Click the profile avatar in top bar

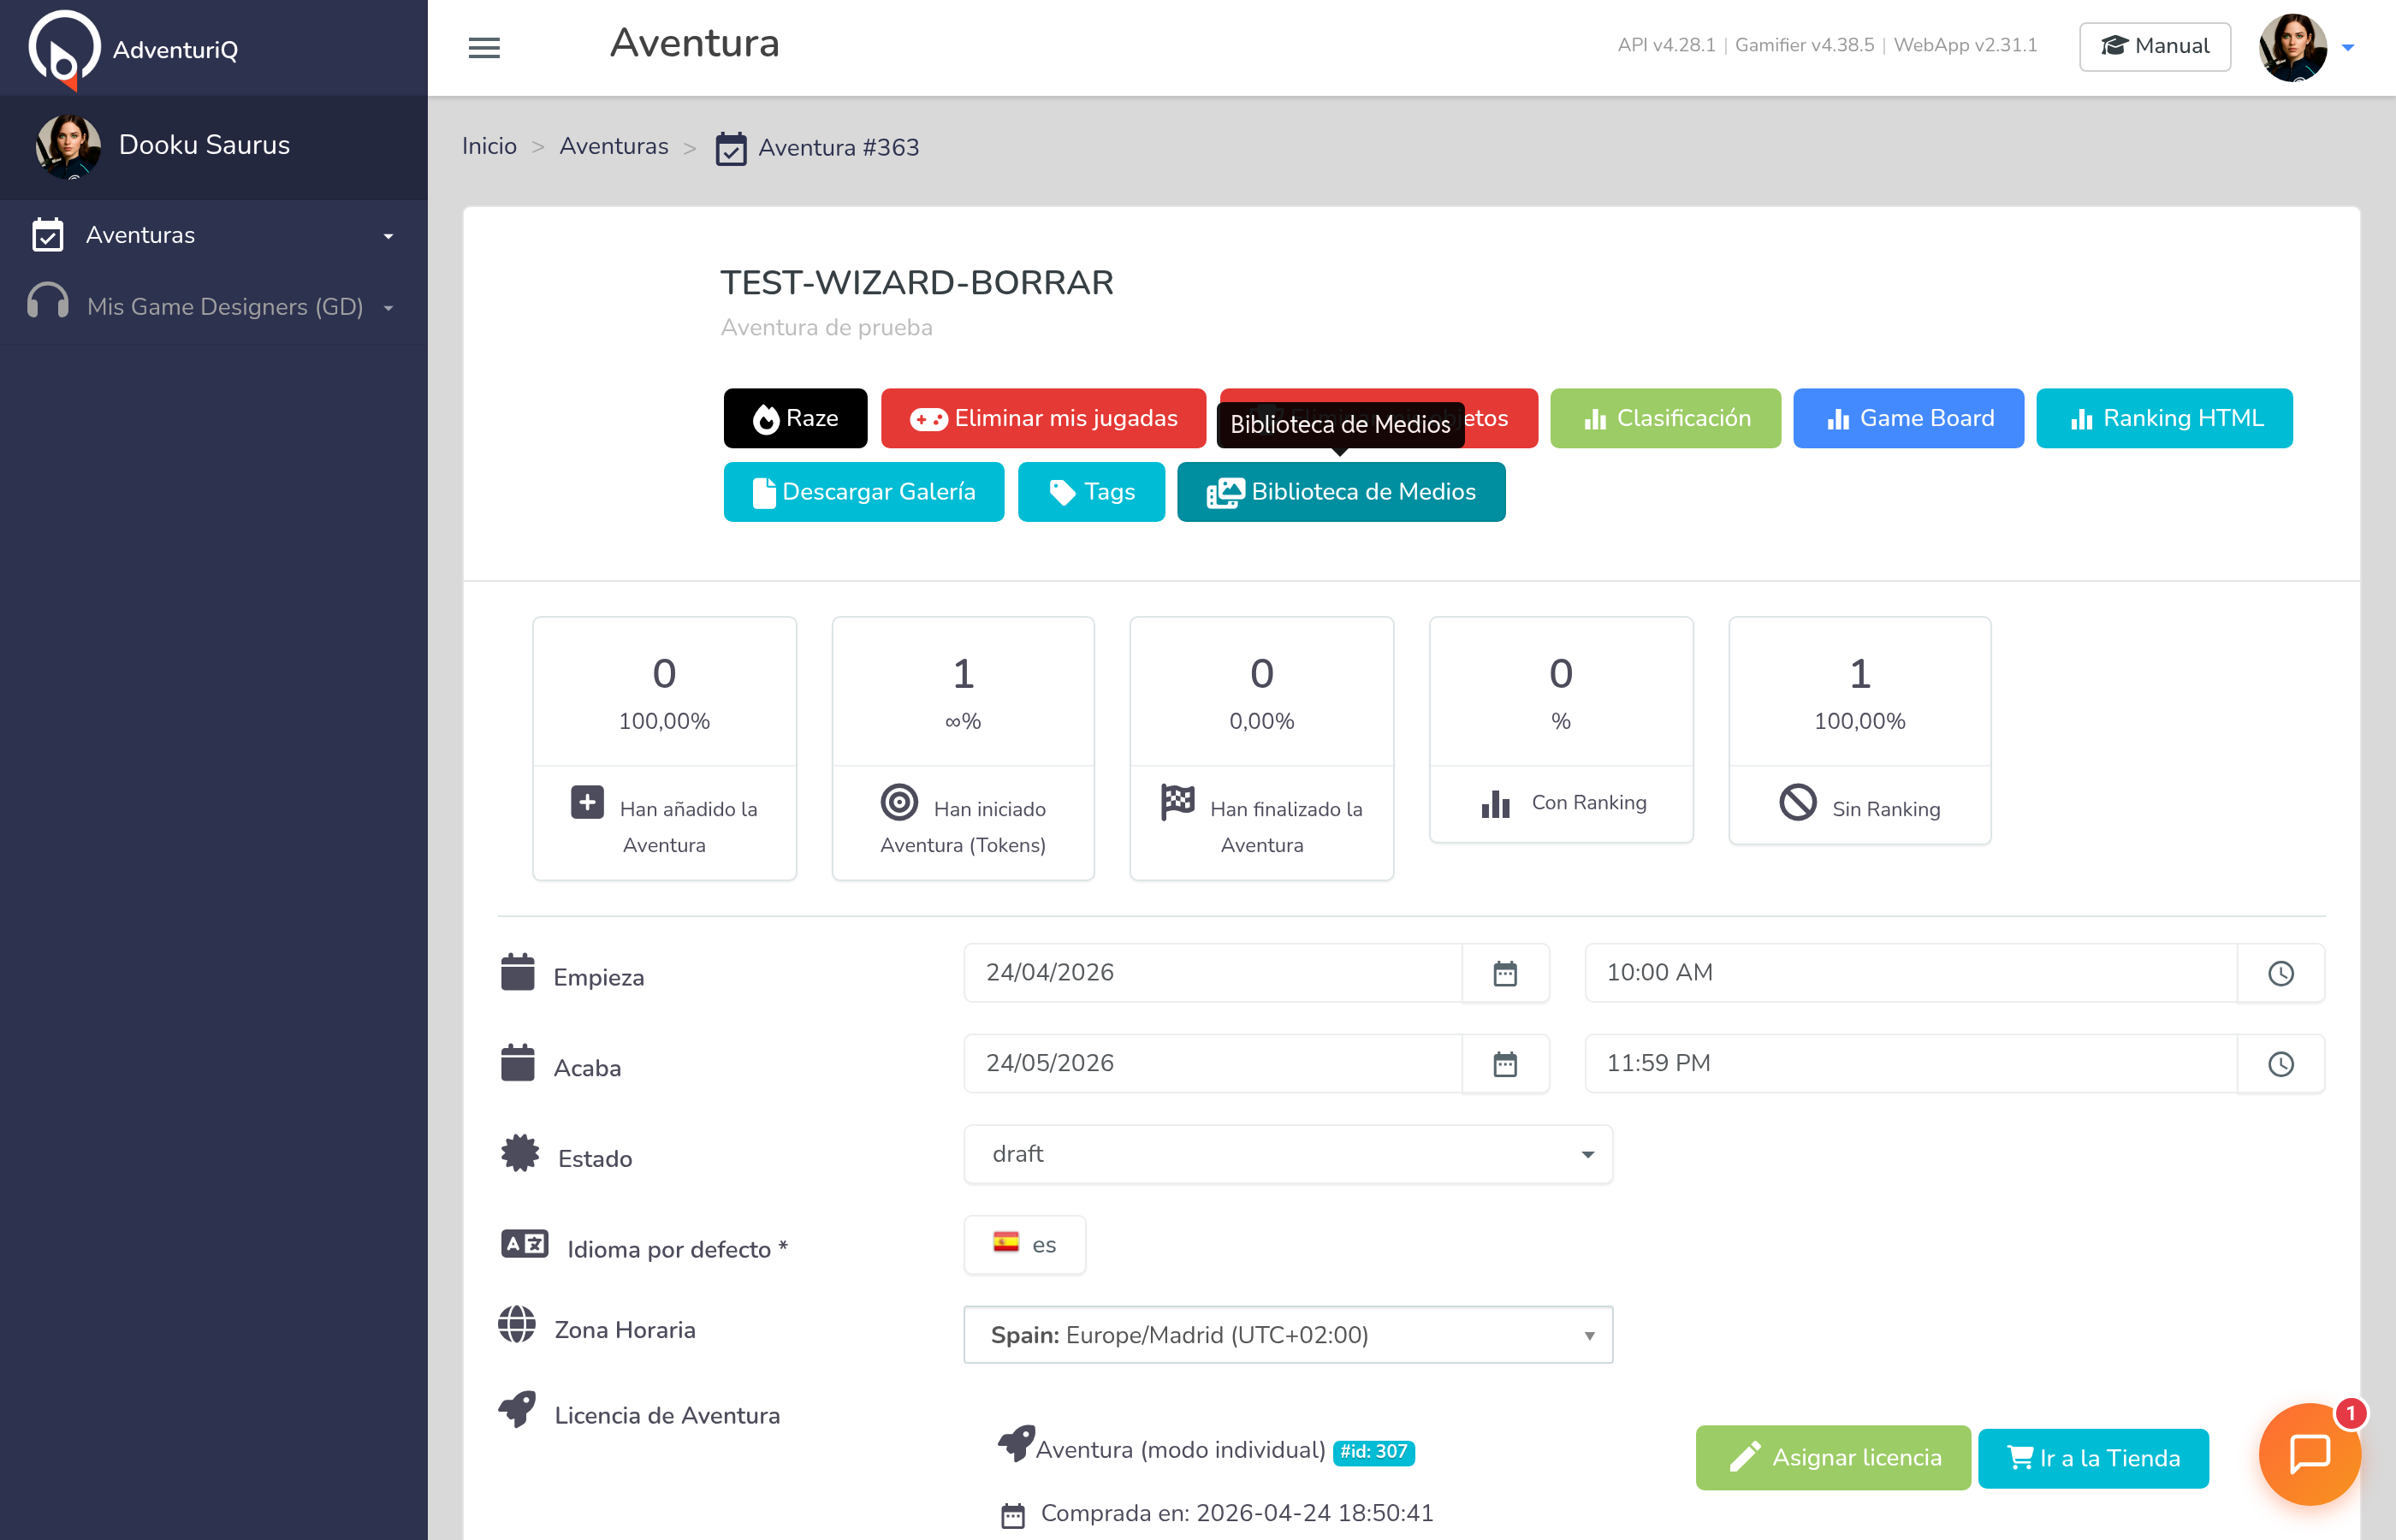click(x=2292, y=47)
